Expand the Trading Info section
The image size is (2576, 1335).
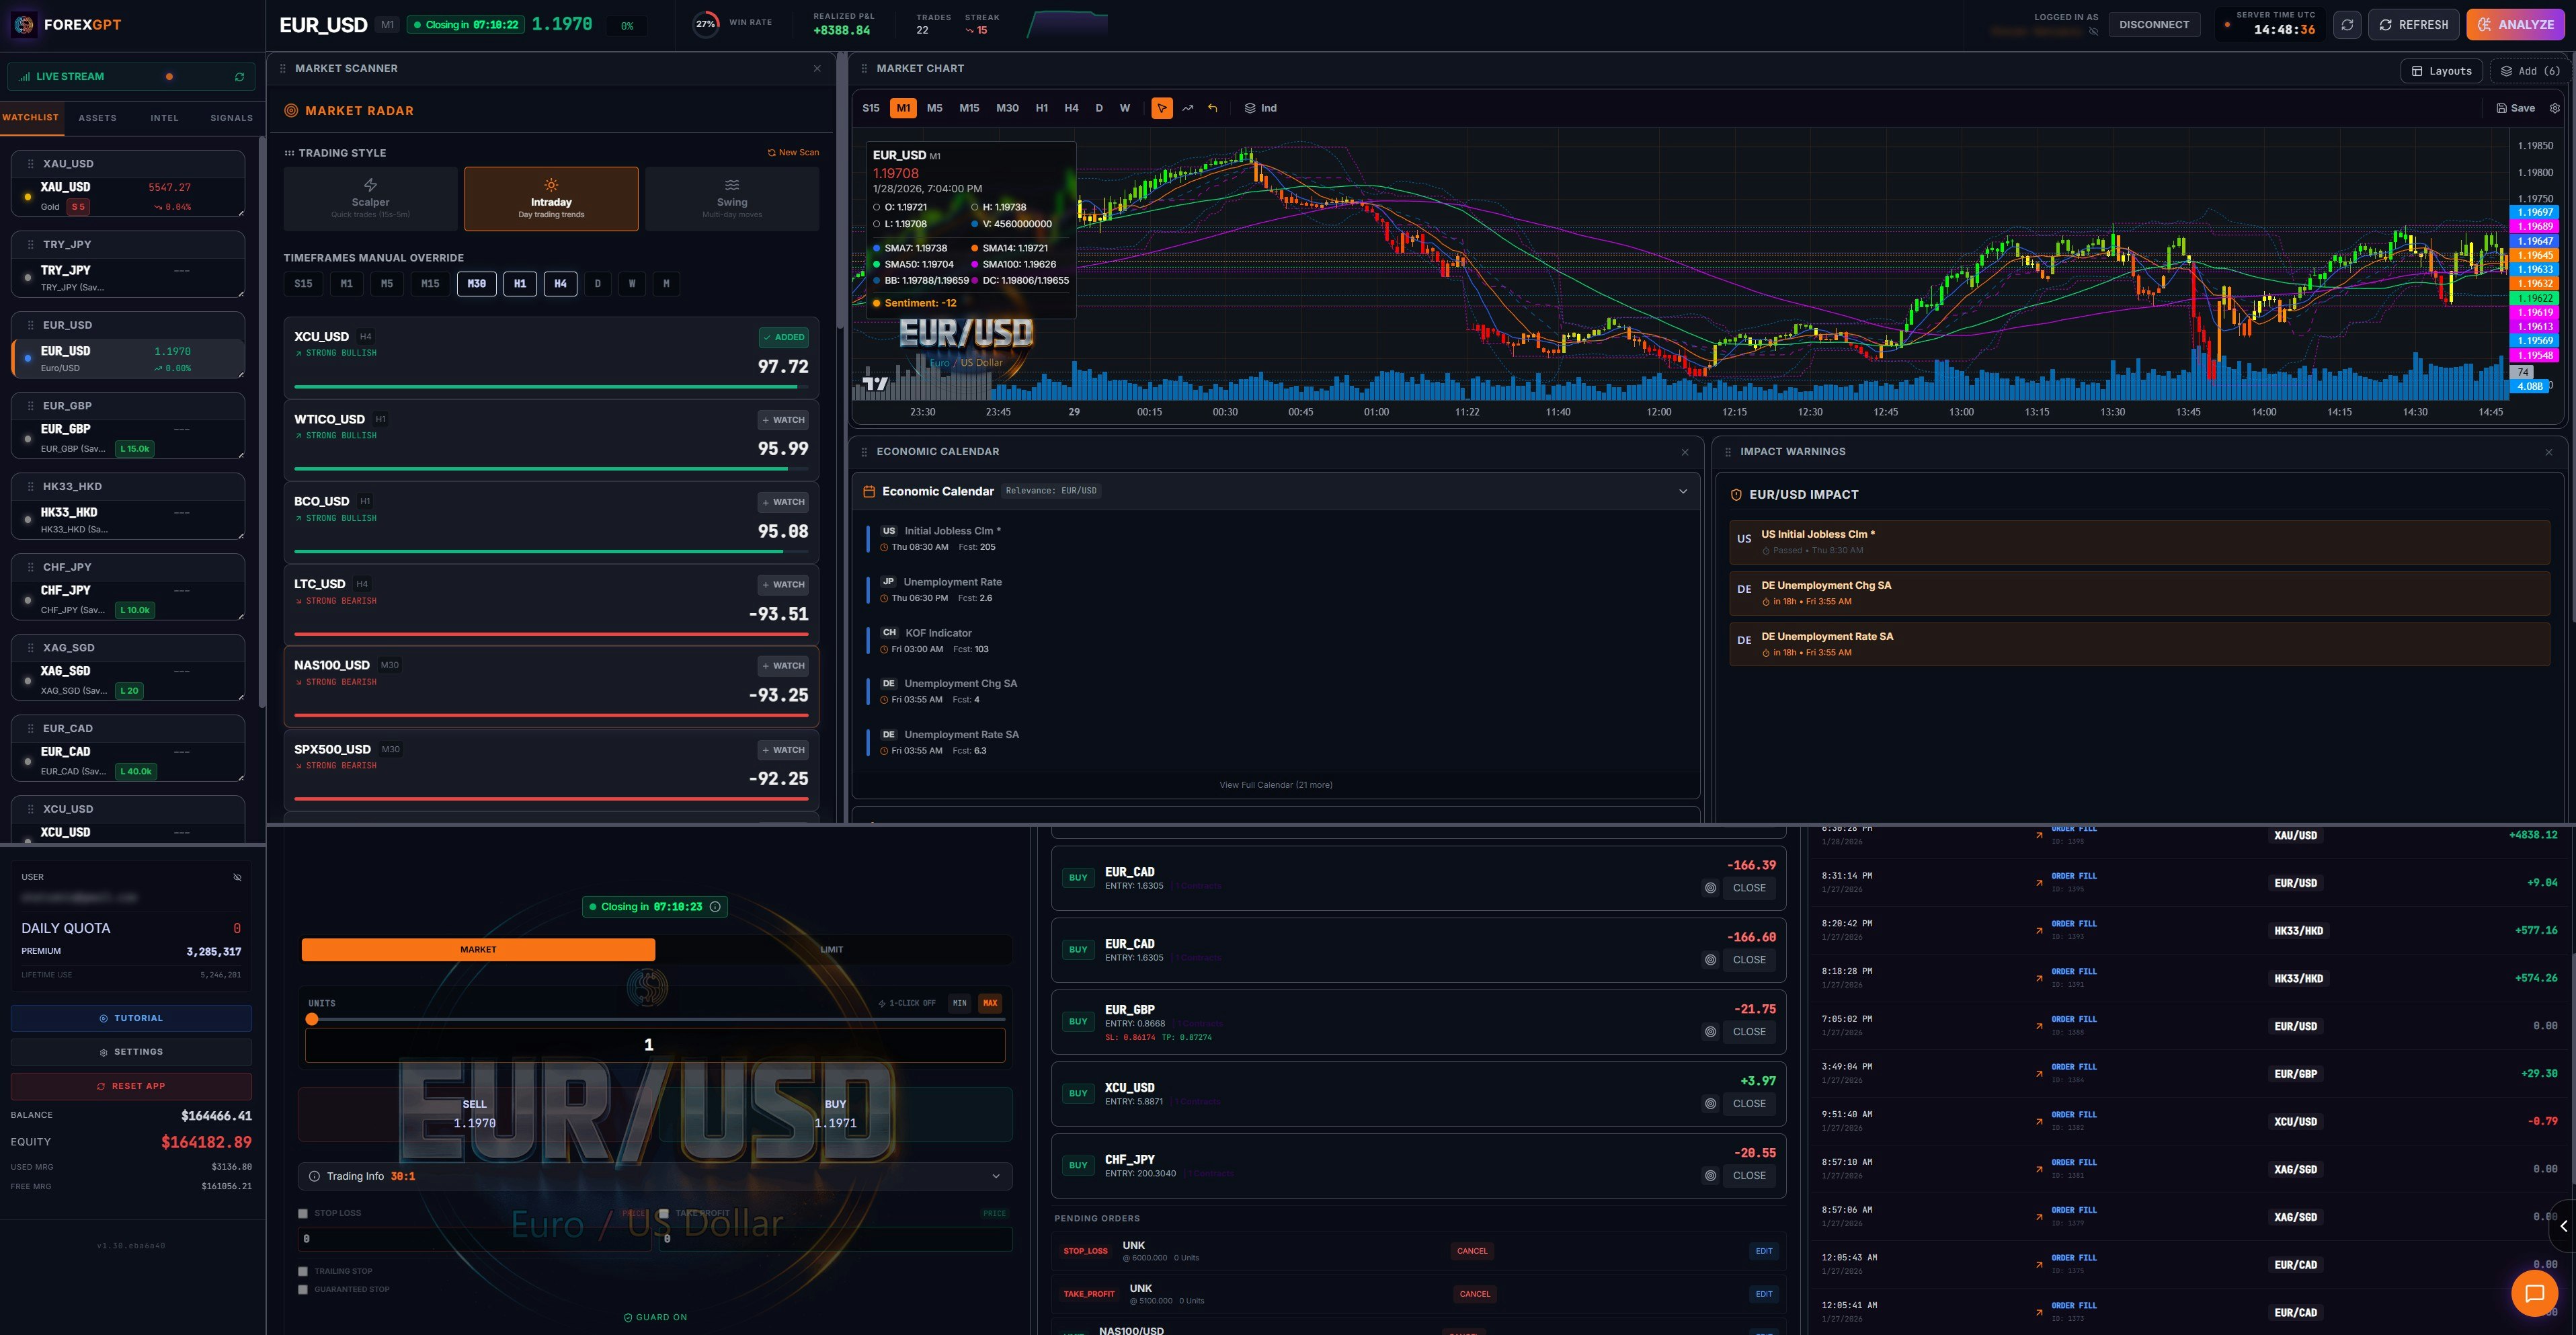[996, 1176]
